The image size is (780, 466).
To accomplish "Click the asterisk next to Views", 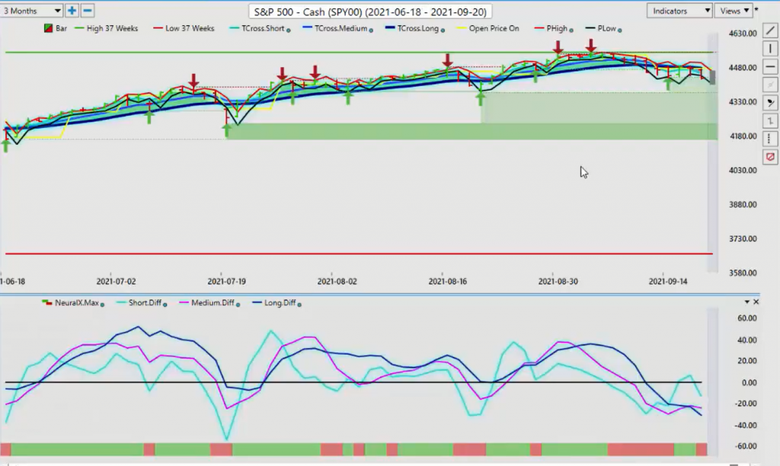I will 756,11.
